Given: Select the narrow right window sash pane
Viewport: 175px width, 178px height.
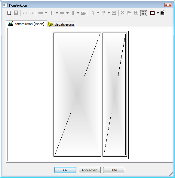Looking at the screenshot, I should point(115,94).
